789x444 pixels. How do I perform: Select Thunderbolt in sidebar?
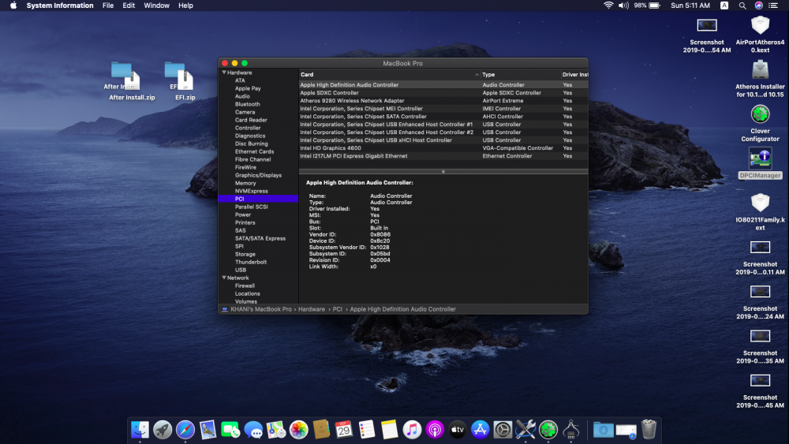click(251, 262)
